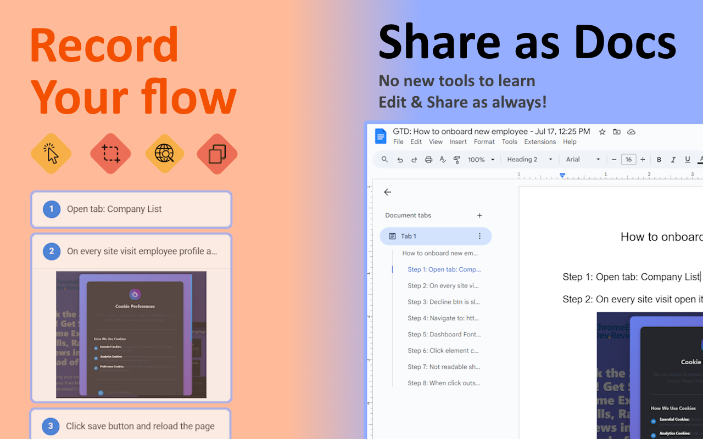Star the onboarding document
Viewport: 703px width, 439px height.
pyautogui.click(x=602, y=132)
